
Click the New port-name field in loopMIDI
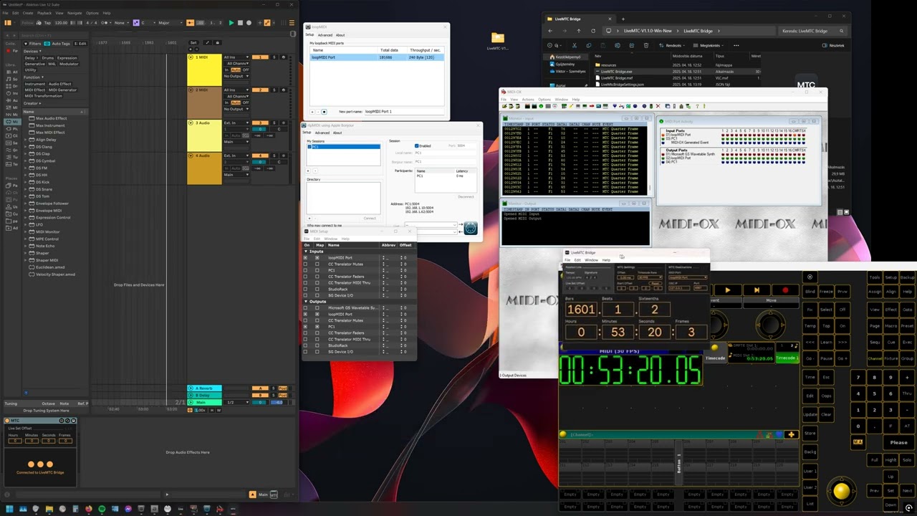tap(405, 112)
